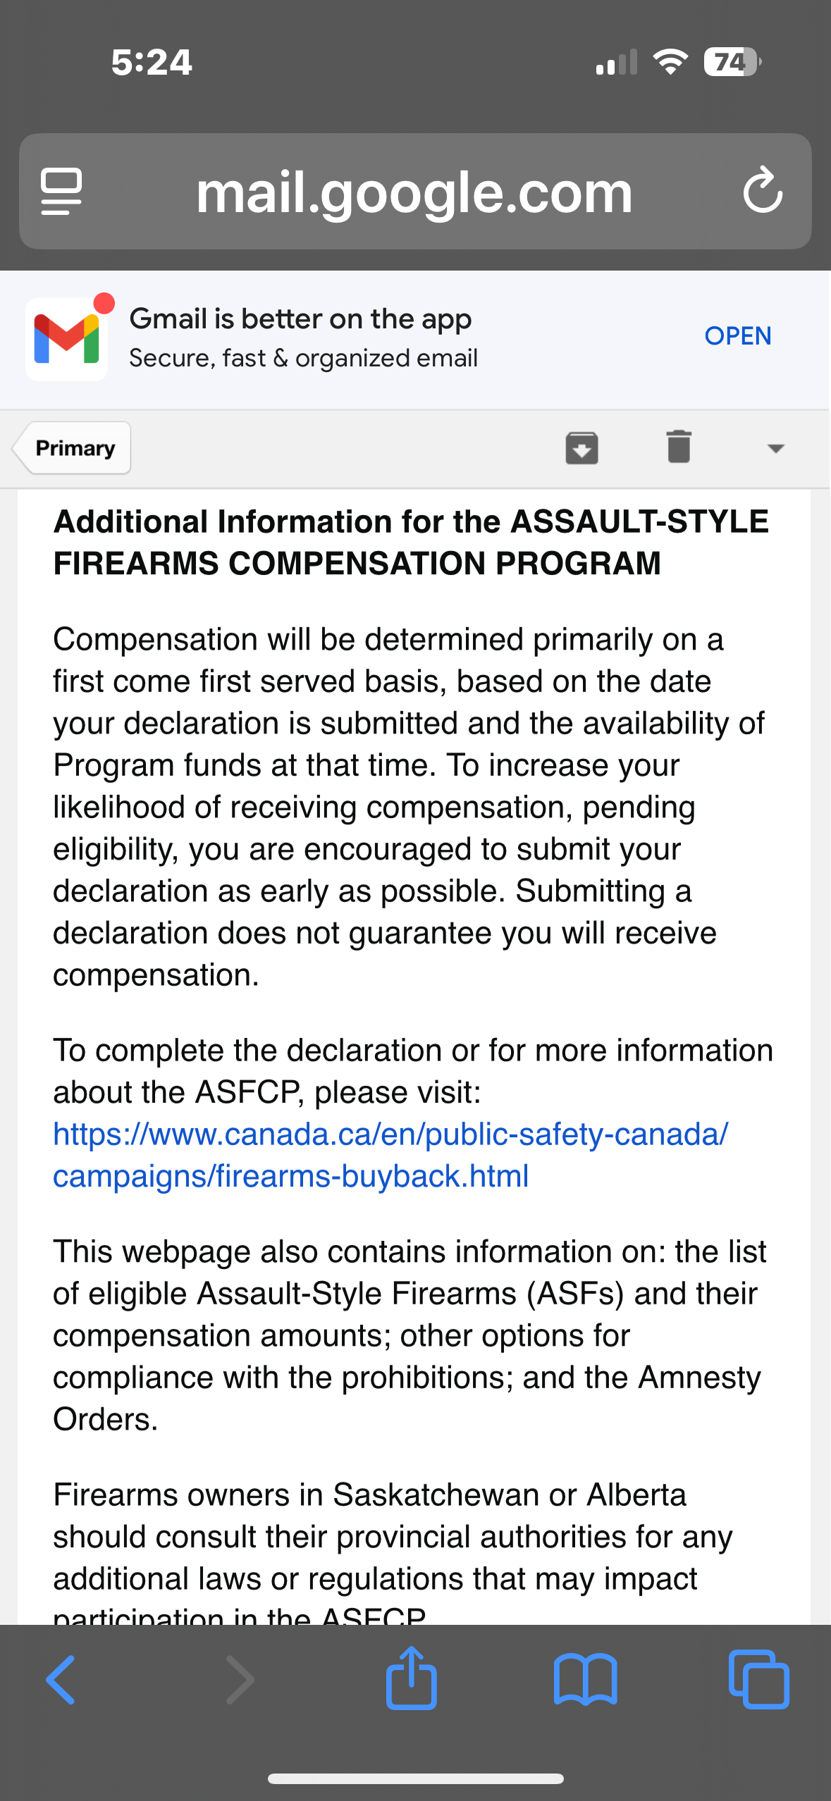Tap the Gmail logo in app banner
831x1801 pixels.
click(x=66, y=339)
